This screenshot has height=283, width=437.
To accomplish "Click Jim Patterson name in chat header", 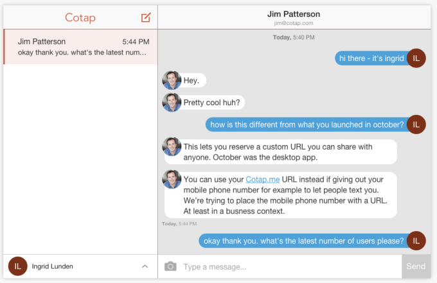I will click(294, 14).
